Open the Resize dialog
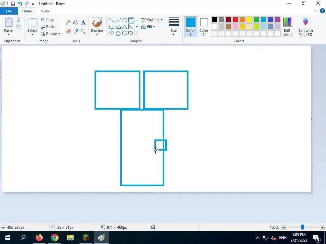Image resolution: width=326 pixels, height=244 pixels. (48, 27)
